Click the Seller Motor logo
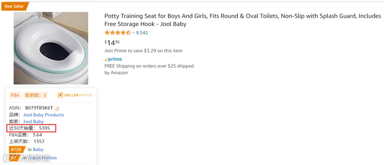The height and width of the screenshot is (165, 384). [75, 95]
